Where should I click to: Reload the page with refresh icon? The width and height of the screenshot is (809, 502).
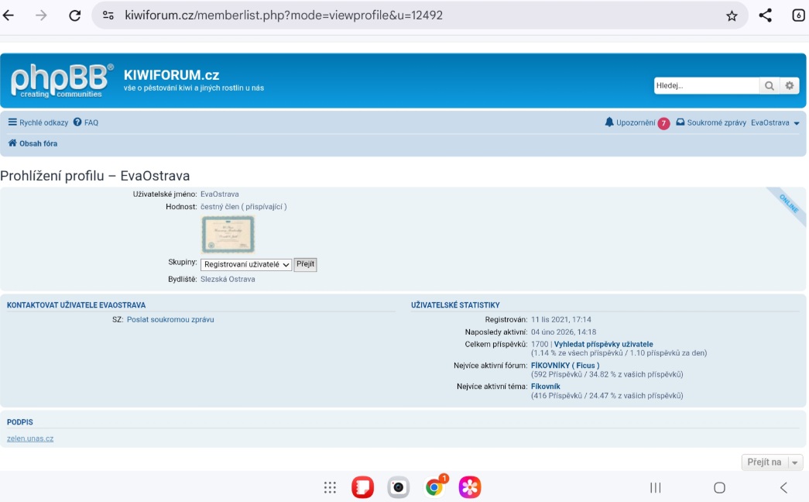tap(75, 15)
